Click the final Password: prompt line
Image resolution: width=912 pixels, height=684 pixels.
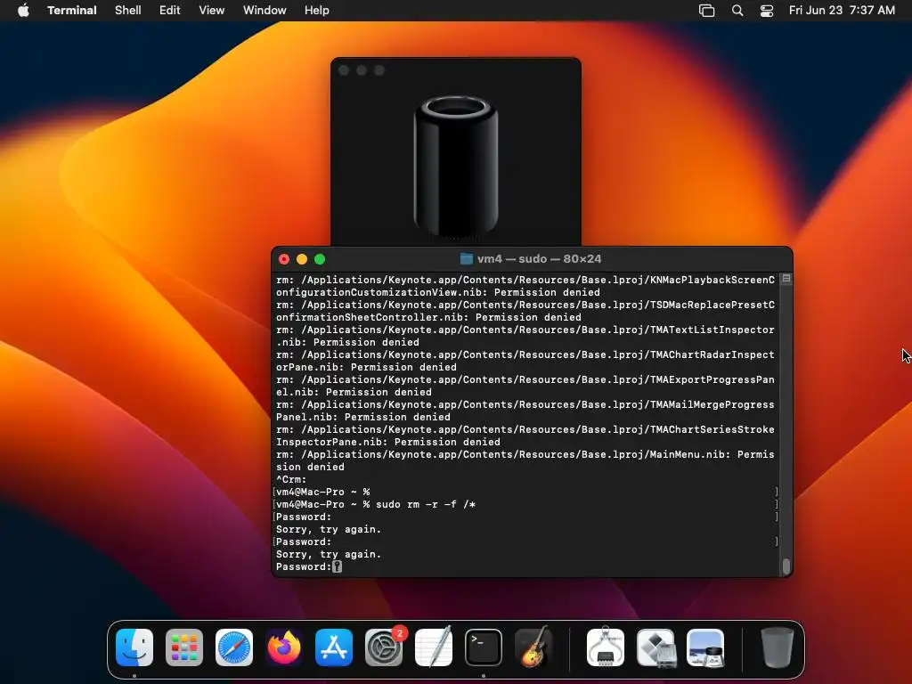[309, 566]
